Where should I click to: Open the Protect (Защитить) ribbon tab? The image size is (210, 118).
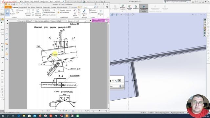39,7
